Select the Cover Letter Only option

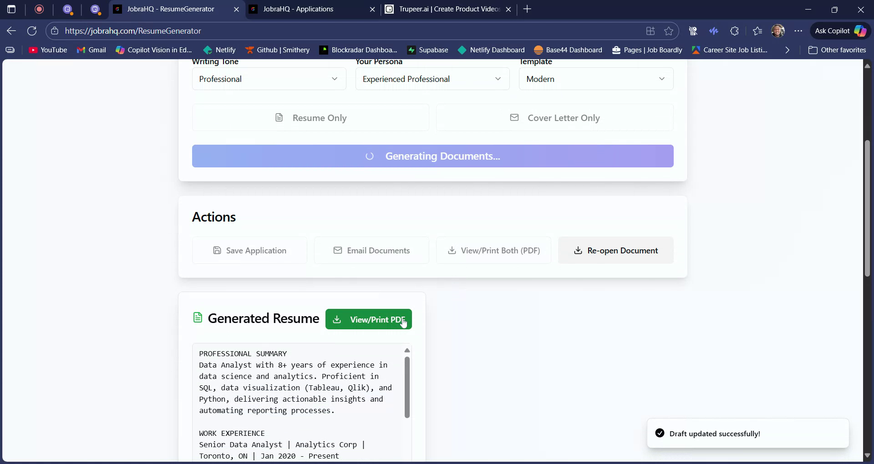point(554,117)
